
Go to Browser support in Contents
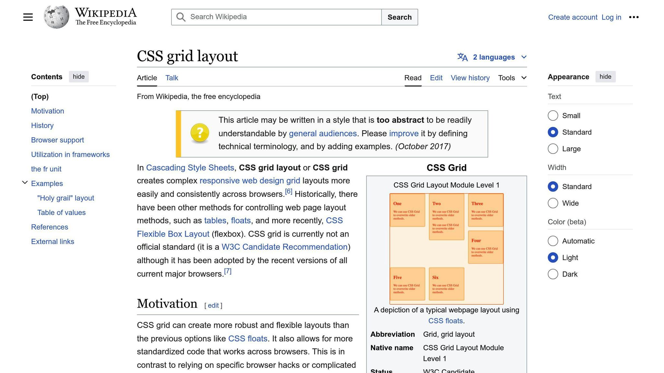point(57,140)
